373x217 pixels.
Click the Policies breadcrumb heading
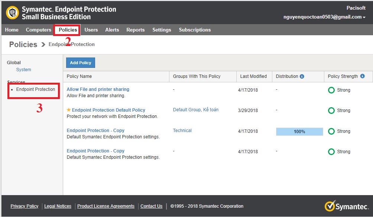pos(23,45)
